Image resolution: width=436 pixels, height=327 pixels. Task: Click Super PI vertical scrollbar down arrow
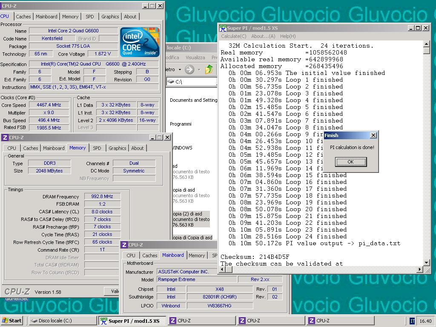(x=427, y=262)
